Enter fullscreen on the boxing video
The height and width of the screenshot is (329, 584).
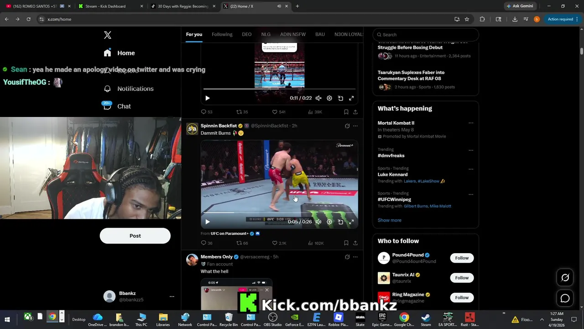pyautogui.click(x=351, y=98)
